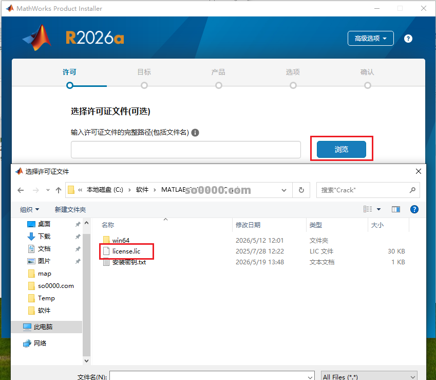
Task: Click sidebar scrollbar down arrow
Action: [x=86, y=360]
